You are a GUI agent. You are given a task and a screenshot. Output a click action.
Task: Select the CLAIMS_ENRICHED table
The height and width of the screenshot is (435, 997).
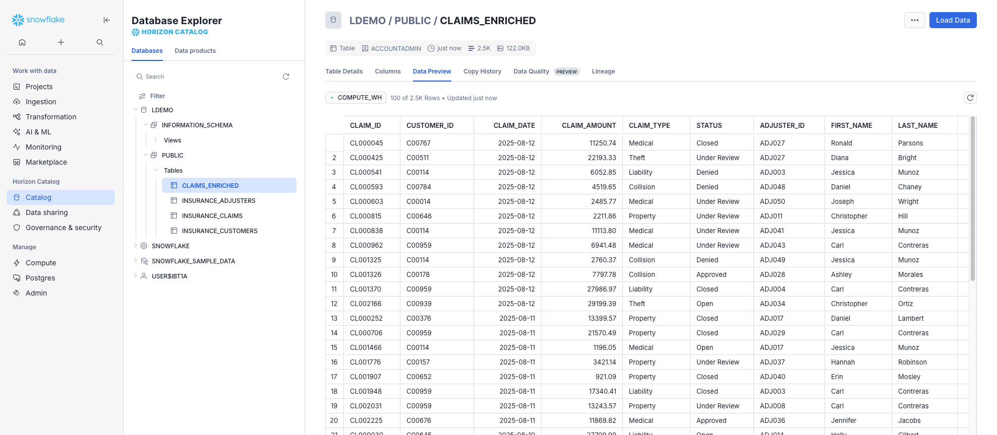tap(229, 185)
